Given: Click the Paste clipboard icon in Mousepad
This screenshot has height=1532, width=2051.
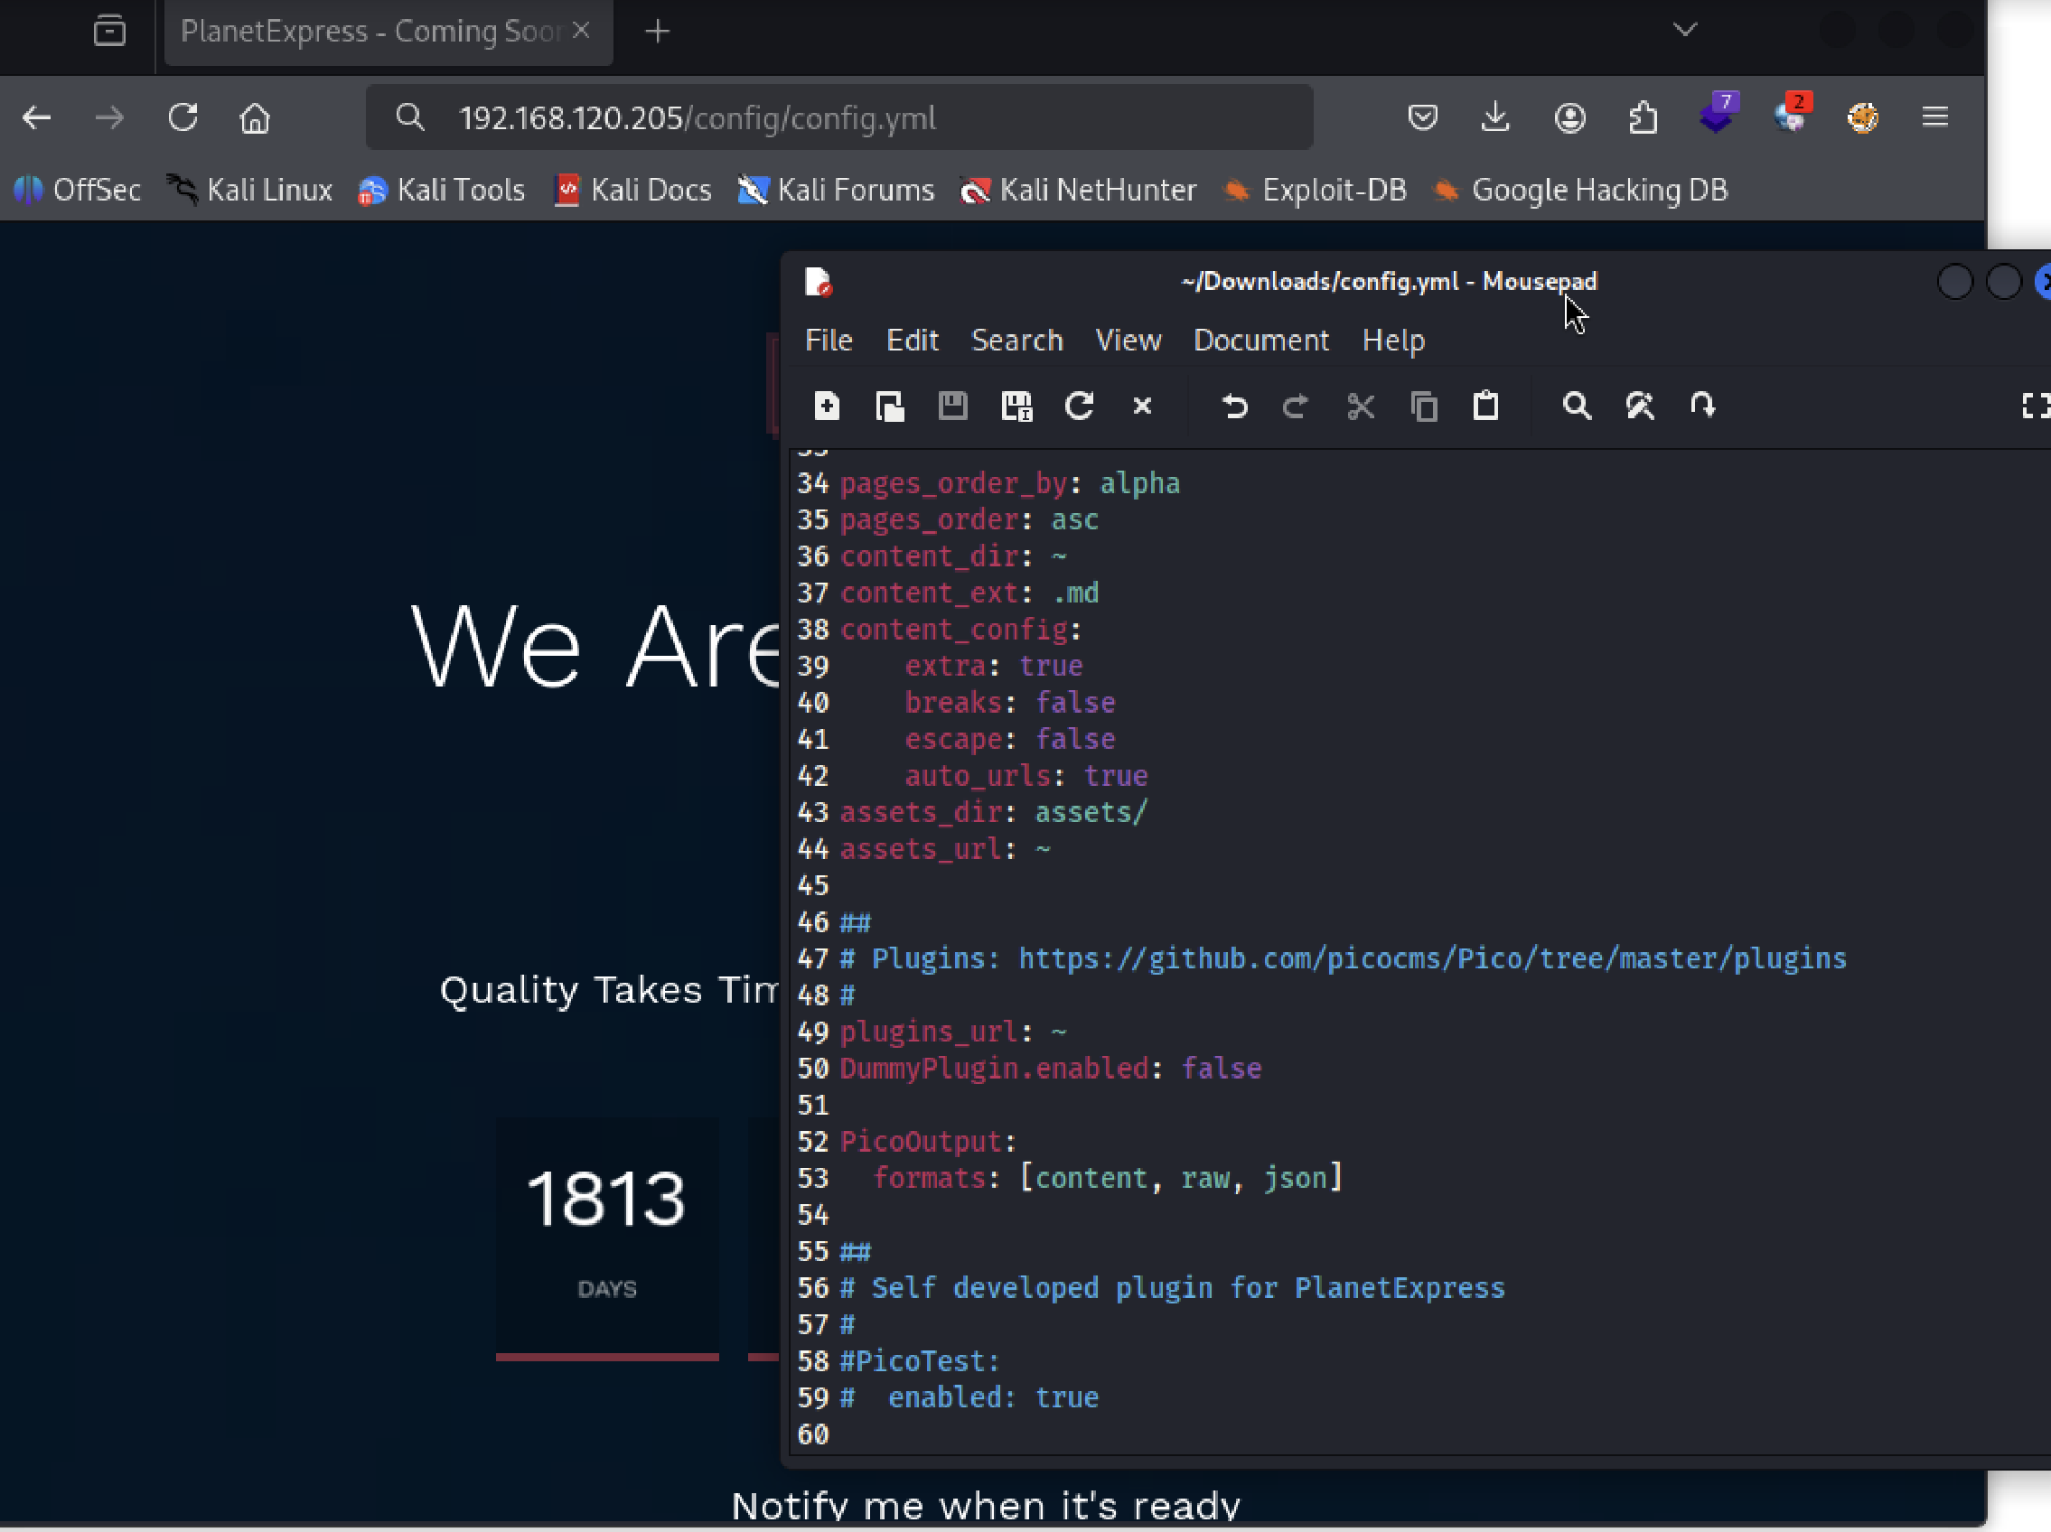Looking at the screenshot, I should coord(1485,406).
